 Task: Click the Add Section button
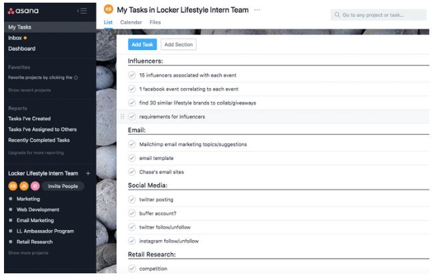[178, 45]
